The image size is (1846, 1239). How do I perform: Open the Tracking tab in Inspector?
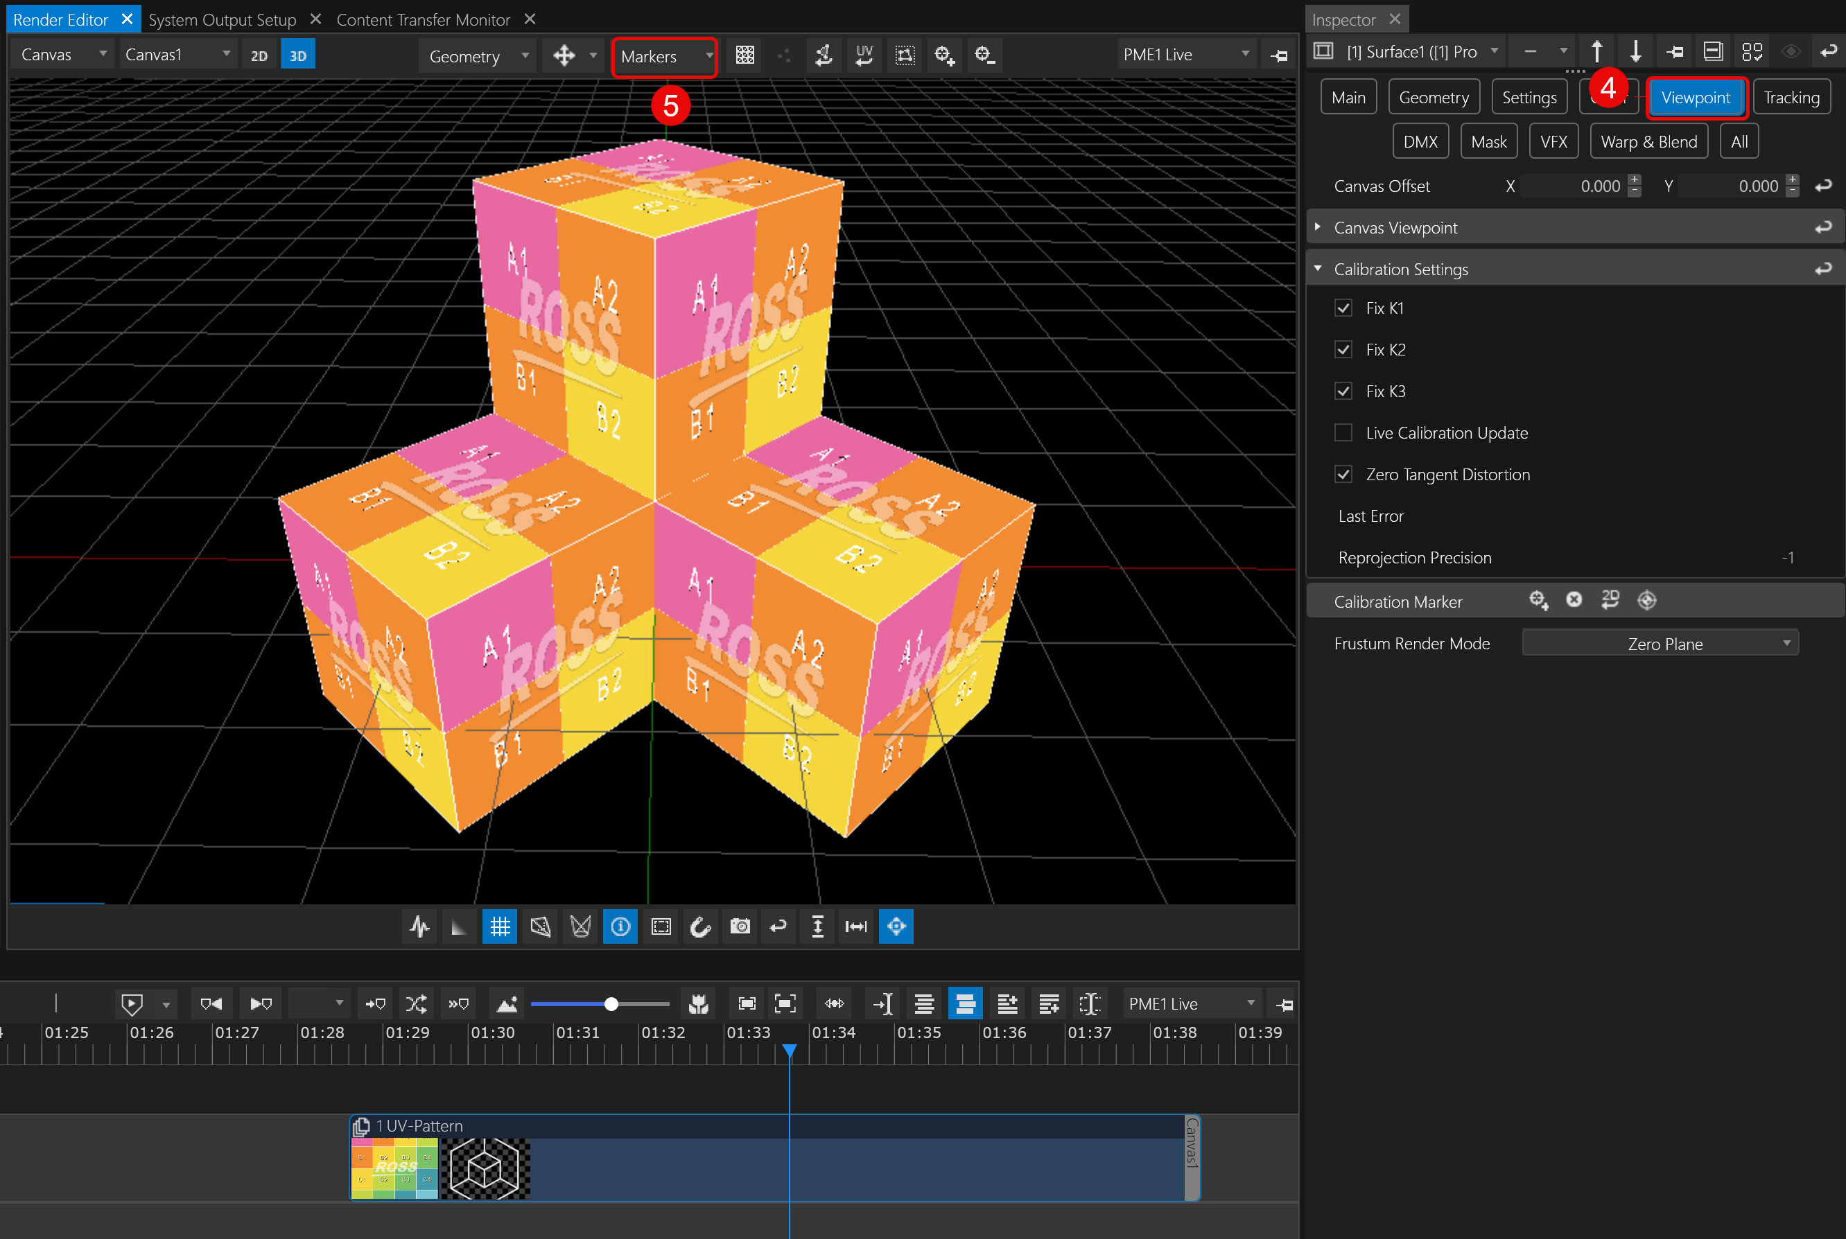coord(1791,97)
